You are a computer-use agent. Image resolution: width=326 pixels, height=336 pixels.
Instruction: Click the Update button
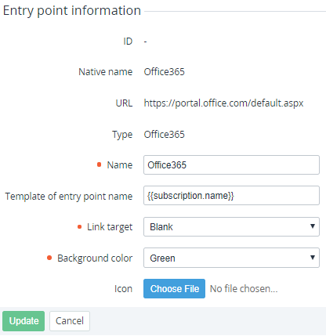click(24, 321)
